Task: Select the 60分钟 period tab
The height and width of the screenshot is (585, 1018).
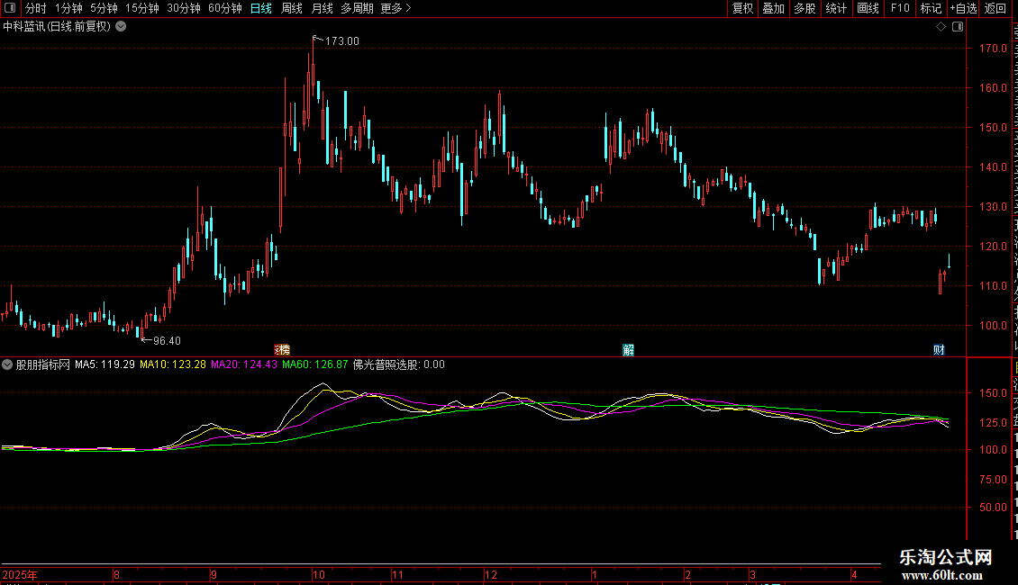Action: click(225, 8)
